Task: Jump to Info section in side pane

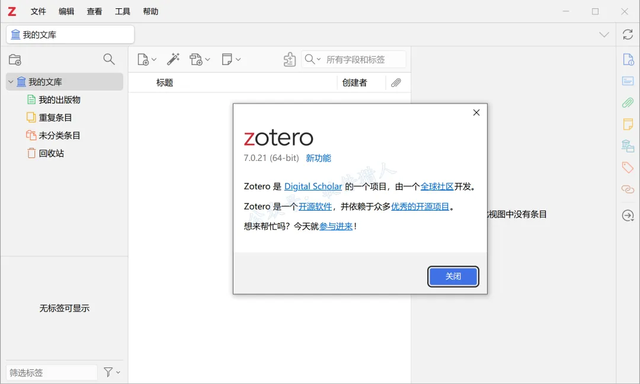Action: click(628, 60)
